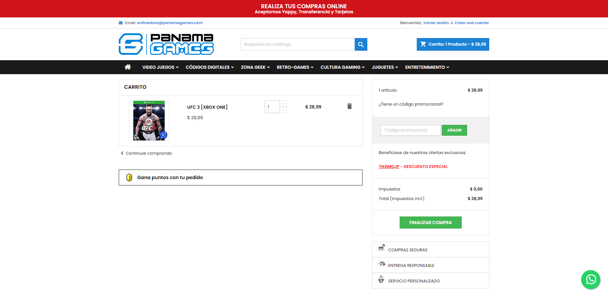Expand the Video Juegos menu
Image resolution: width=608 pixels, height=297 pixels.
pyautogui.click(x=160, y=67)
